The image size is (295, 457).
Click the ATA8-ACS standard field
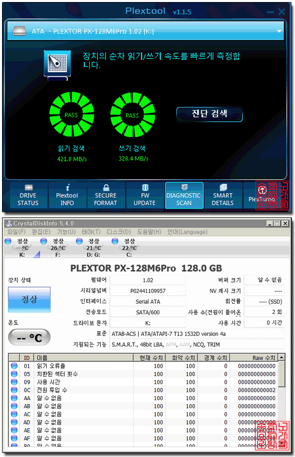point(197,334)
